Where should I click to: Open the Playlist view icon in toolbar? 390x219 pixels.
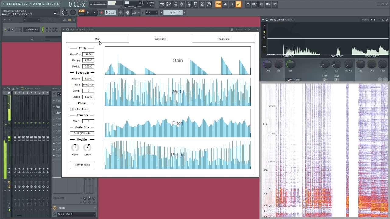click(162, 4)
